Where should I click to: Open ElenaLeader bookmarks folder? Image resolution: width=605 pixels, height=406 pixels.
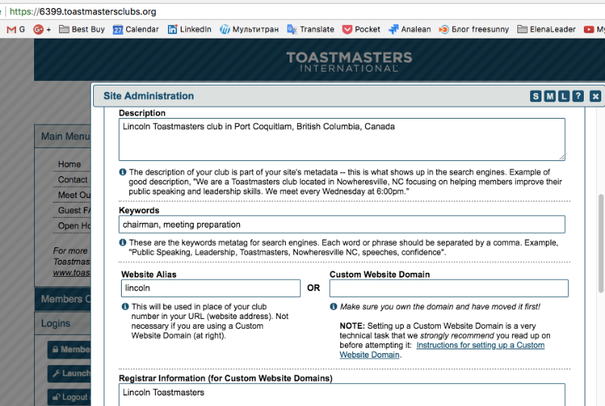[546, 29]
